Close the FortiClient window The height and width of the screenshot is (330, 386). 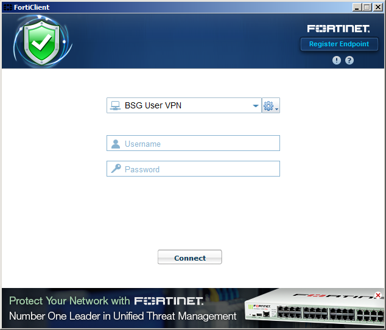tap(377, 7)
